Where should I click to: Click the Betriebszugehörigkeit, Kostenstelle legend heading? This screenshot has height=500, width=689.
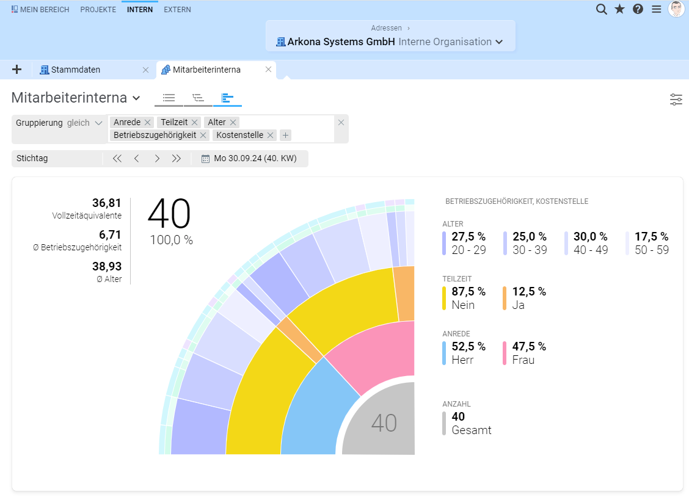517,201
